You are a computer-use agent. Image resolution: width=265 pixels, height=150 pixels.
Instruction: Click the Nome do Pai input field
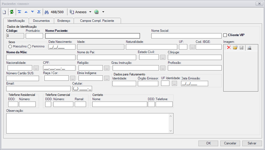(x=107, y=57)
